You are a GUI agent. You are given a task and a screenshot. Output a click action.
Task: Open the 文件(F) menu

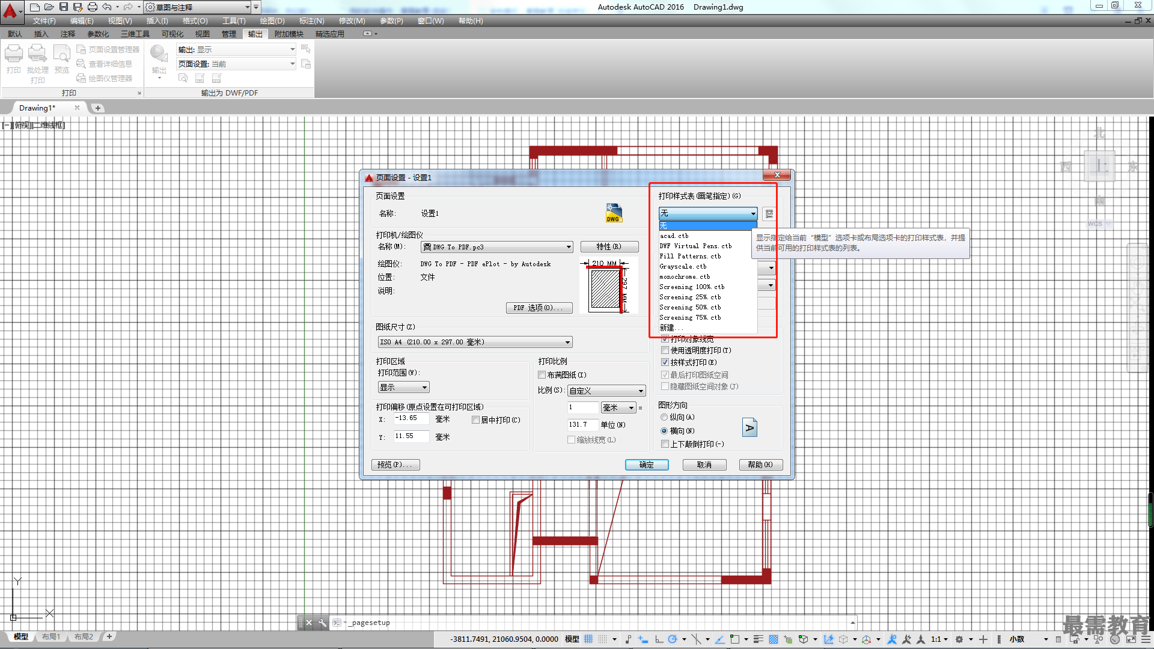[44, 21]
